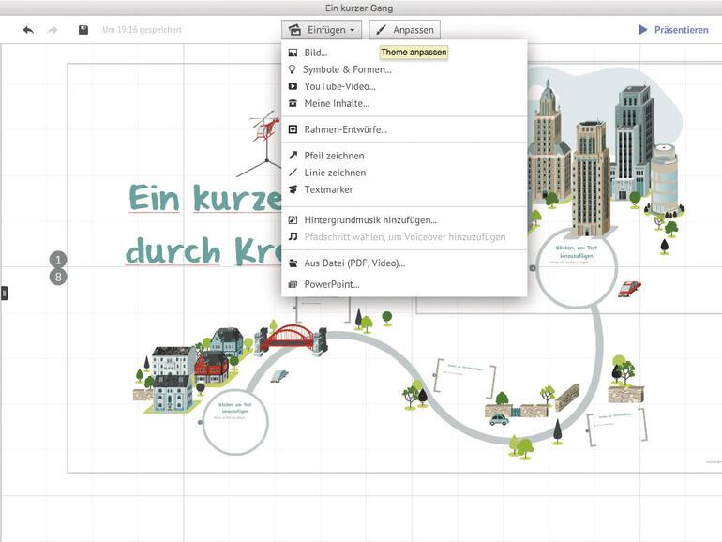Click the title text 'Ein kurze'

point(205,199)
